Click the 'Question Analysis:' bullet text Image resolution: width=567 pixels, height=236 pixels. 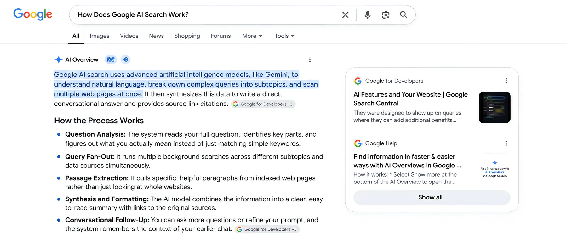[x=95, y=134]
